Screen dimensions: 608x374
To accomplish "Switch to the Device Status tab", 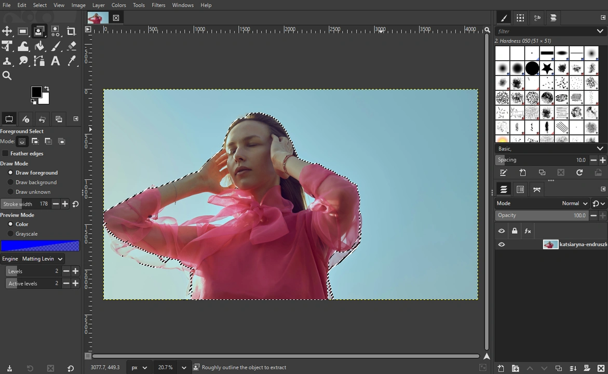I will coord(25,119).
